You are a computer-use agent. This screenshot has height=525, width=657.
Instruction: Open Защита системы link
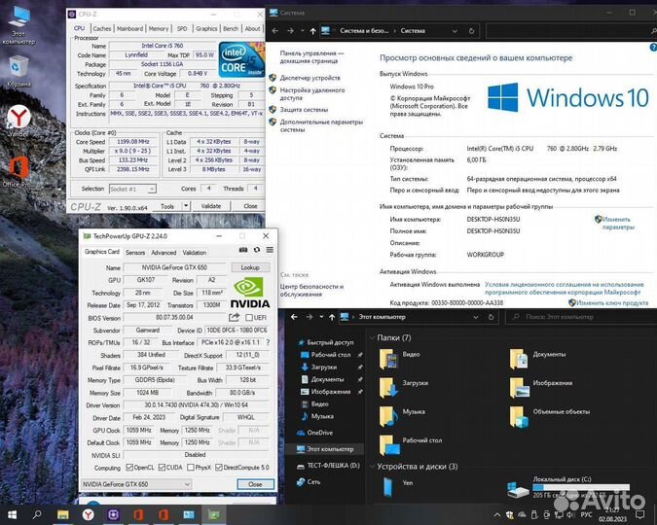(x=304, y=109)
